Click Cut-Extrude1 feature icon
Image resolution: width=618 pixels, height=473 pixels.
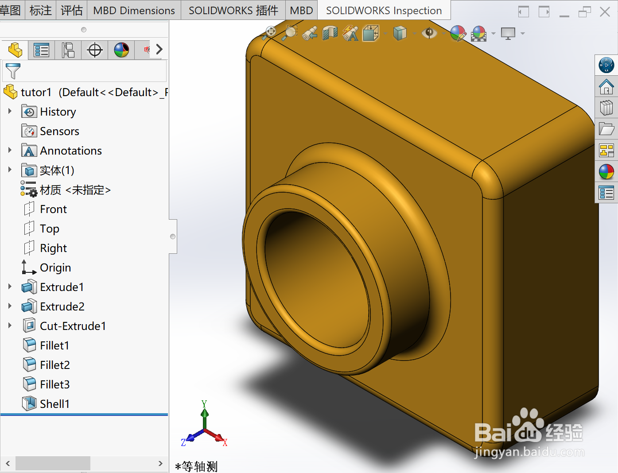tap(29, 326)
